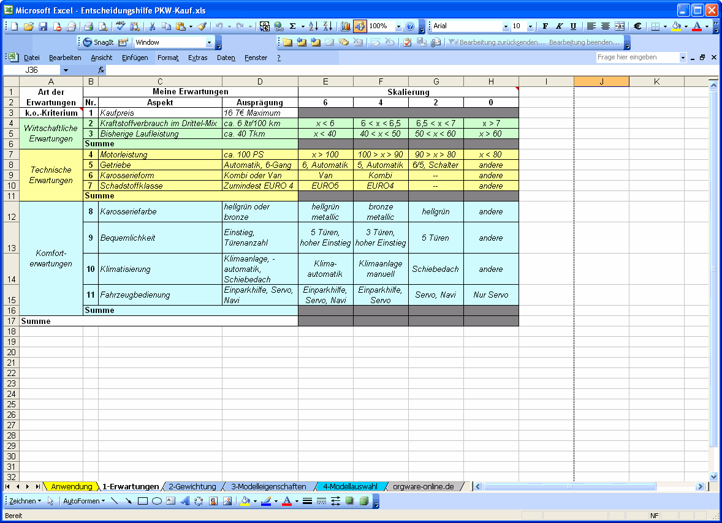722x523 pixels.
Task: Open the Einfügen menu
Action: pyautogui.click(x=135, y=58)
